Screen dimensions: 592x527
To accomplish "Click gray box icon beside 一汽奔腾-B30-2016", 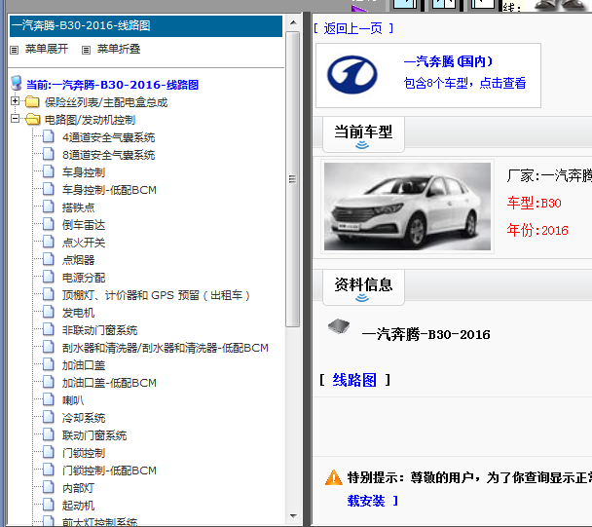I will (339, 326).
